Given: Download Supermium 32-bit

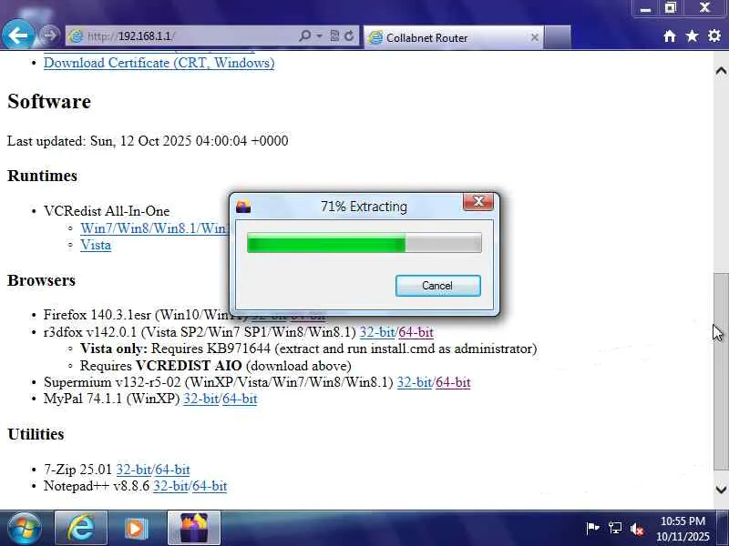Looking at the screenshot, I should tap(415, 382).
